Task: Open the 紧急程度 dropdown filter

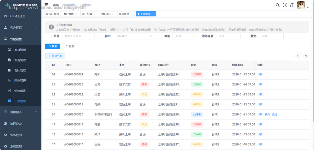Action: [228, 36]
